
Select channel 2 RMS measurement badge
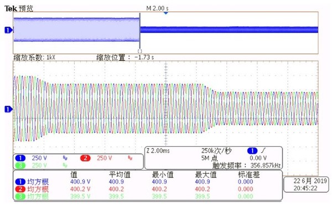(20, 189)
